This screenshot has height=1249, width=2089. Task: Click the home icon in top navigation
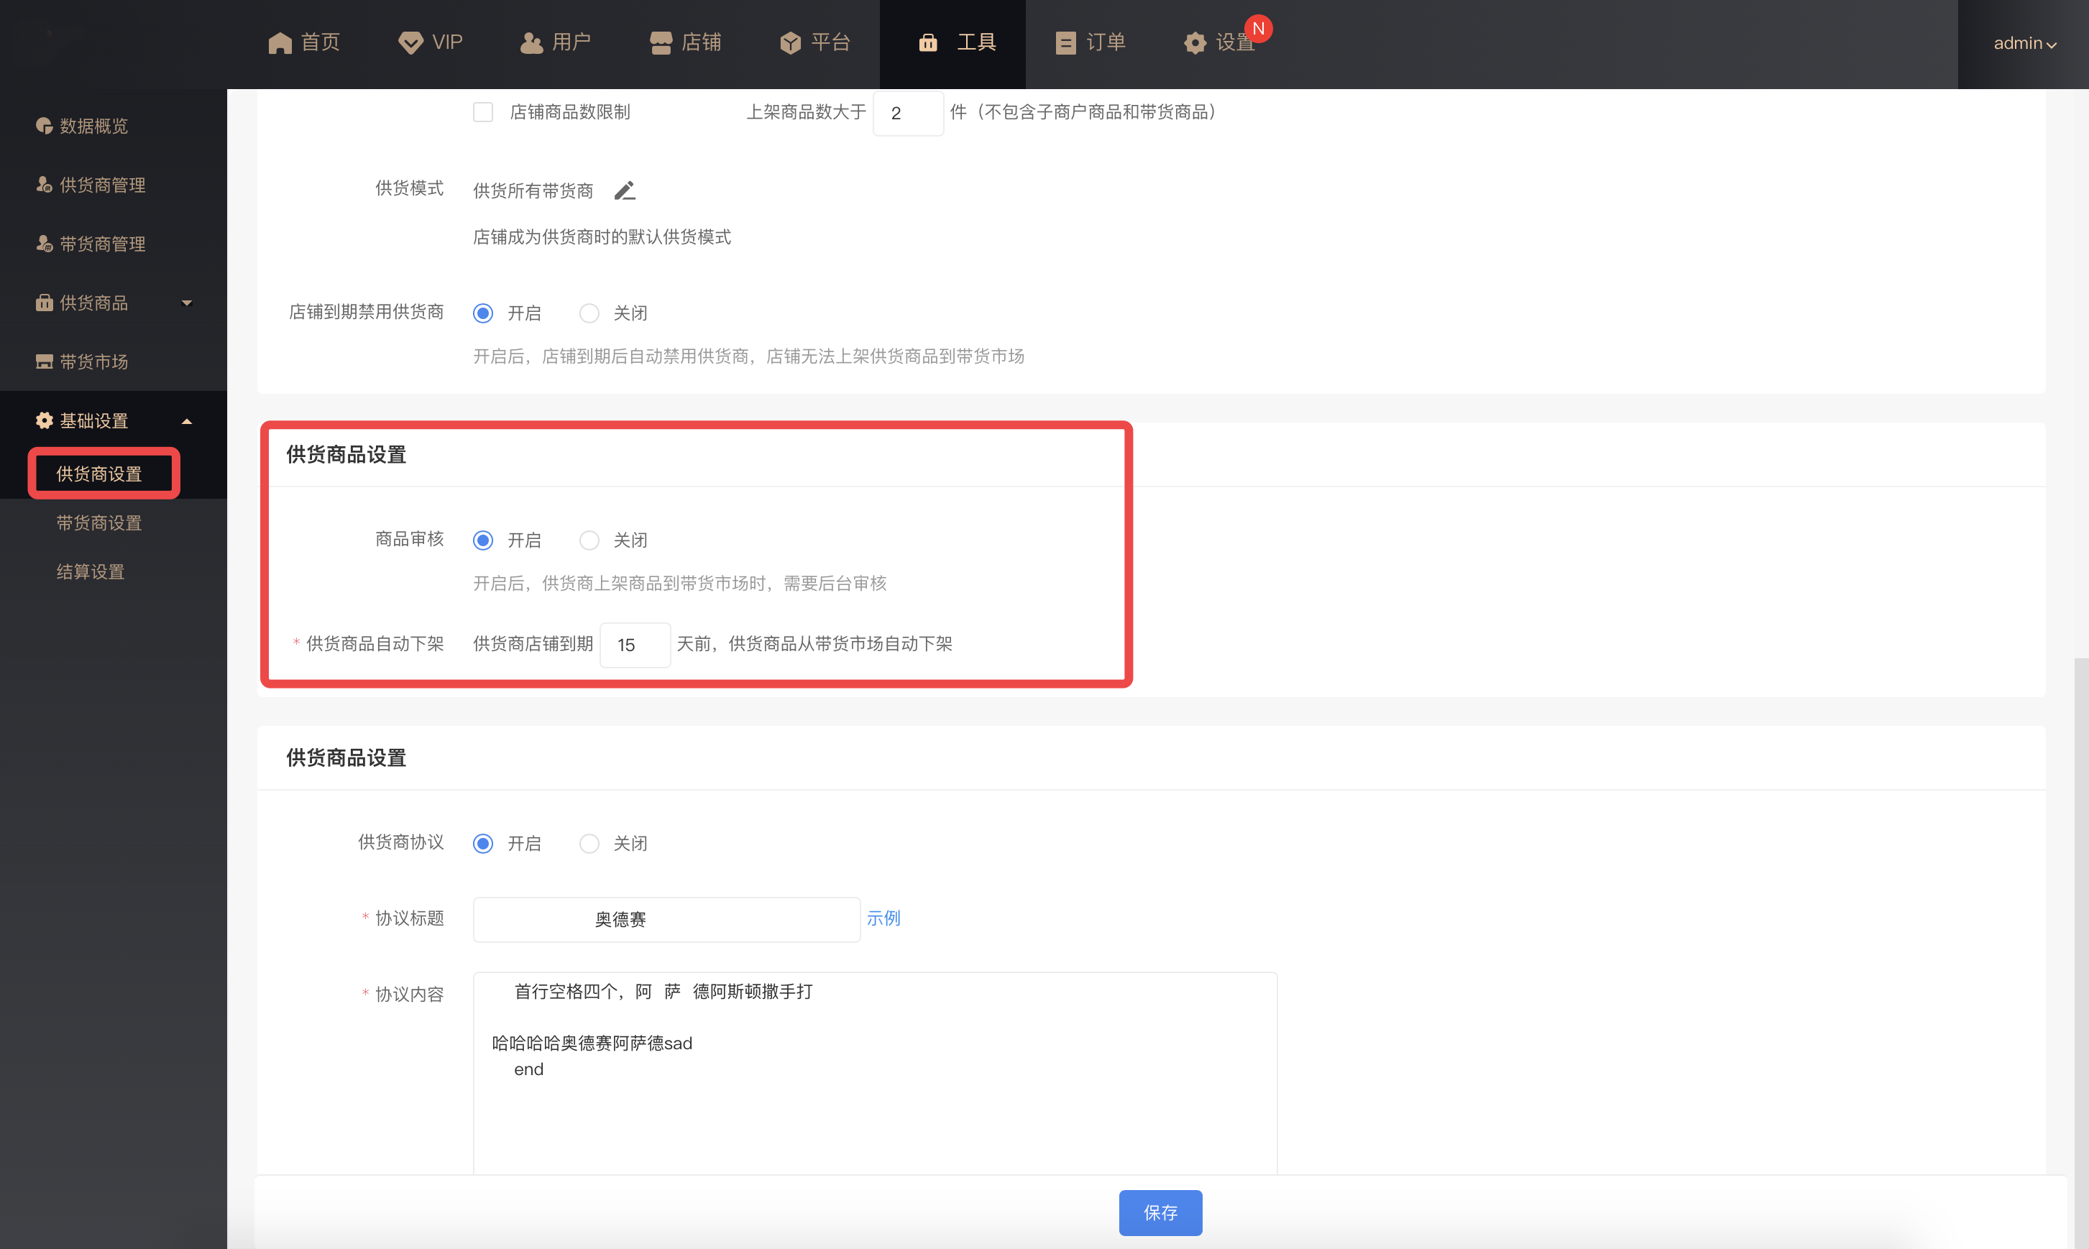click(280, 42)
